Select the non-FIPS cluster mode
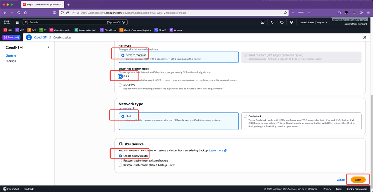The width and height of the screenshot is (373, 192). [x=120, y=85]
